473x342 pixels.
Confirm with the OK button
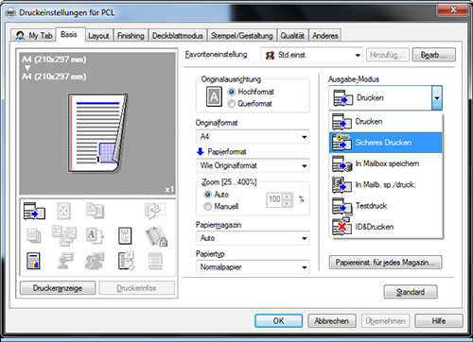tap(278, 321)
